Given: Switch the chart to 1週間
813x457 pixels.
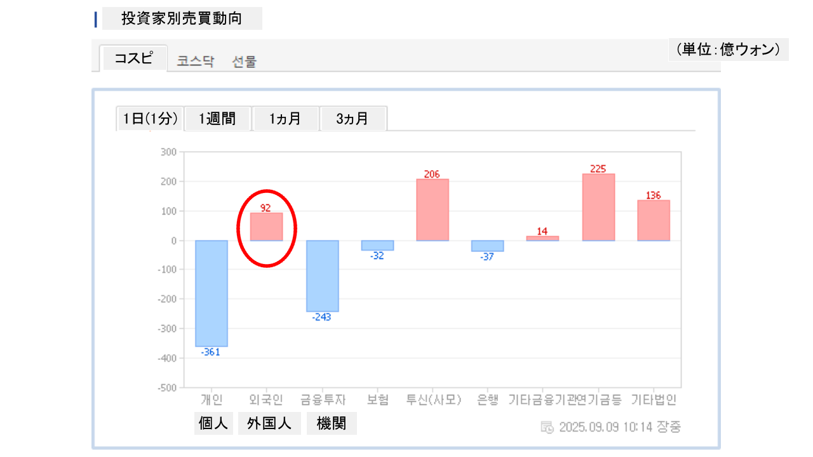Looking at the screenshot, I should pyautogui.click(x=217, y=119).
